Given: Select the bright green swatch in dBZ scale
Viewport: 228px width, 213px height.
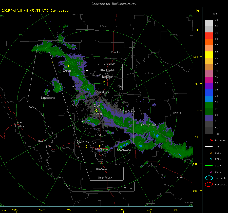Looking at the screenshot, I should (209, 105).
